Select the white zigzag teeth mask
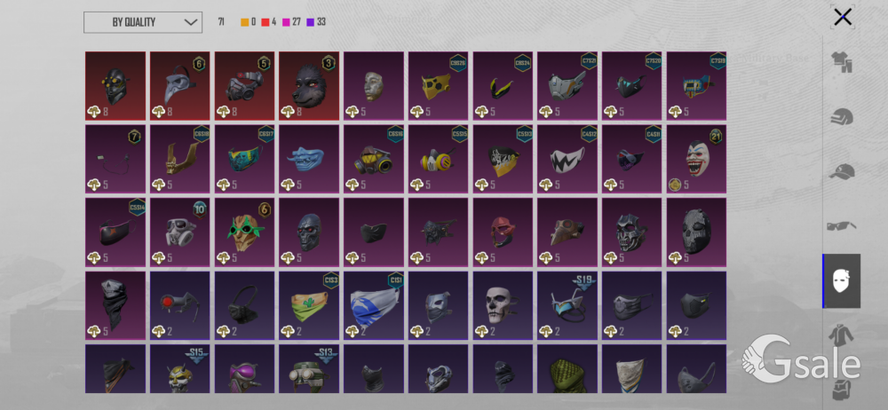888x410 pixels. tap(567, 159)
